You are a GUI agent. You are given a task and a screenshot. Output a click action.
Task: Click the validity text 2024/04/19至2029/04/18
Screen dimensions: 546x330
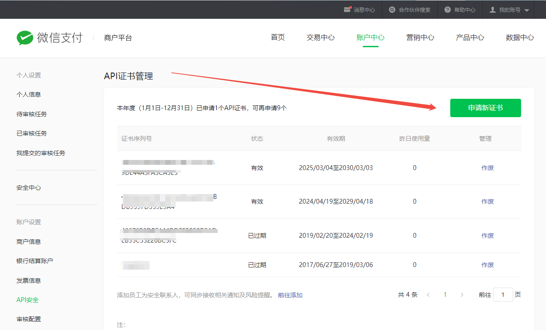tap(336, 201)
